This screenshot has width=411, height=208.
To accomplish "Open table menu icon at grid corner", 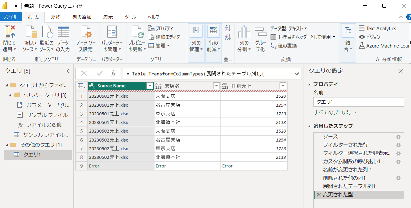I will coord(81,86).
